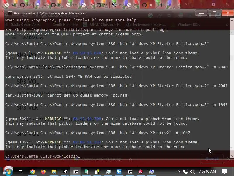
Task: Open 'South Hard Pole' bookmark
Action: click(65, 25)
